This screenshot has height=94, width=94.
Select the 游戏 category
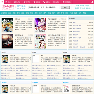coord(27,13)
